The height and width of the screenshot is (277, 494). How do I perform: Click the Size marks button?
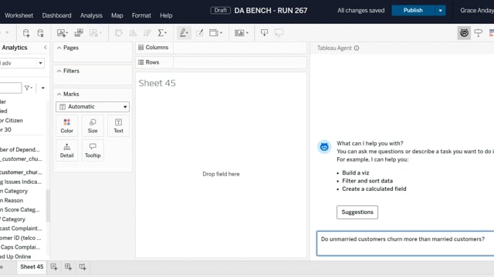pos(93,126)
